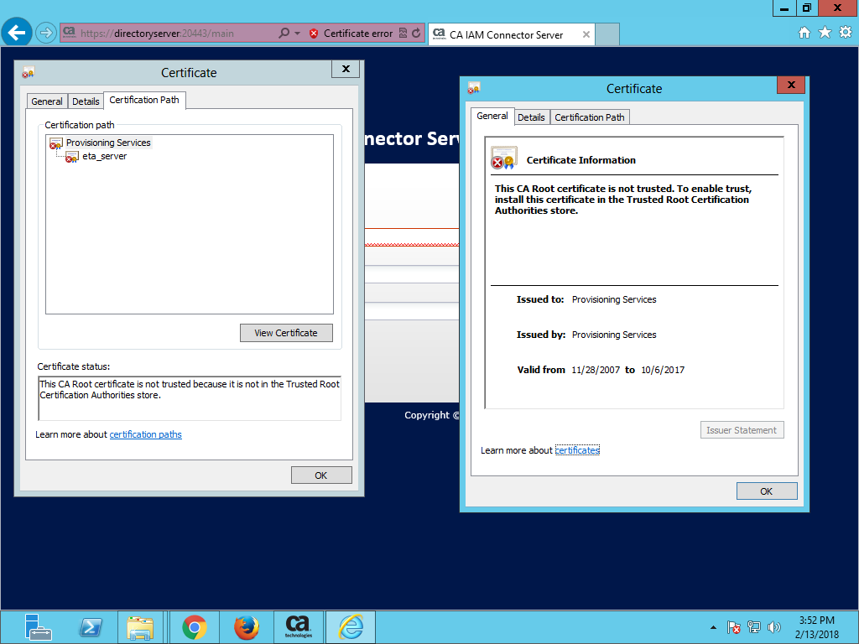Screen dimensions: 859x644
Task: Click the Issued to Provisioning Services value
Action: 613,299
